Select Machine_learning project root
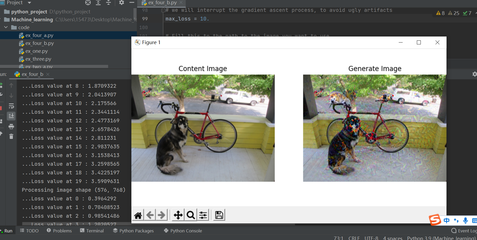The height and width of the screenshot is (240, 477). 32,19
